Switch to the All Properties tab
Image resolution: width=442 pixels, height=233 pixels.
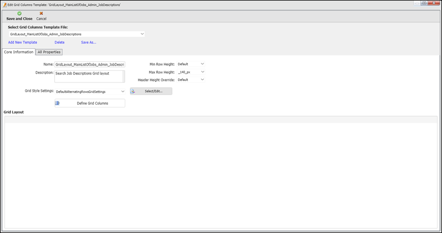pyautogui.click(x=49, y=52)
